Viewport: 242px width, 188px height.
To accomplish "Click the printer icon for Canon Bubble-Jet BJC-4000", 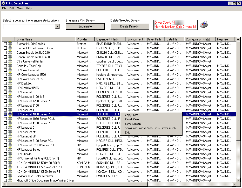I will pos(10,57).
